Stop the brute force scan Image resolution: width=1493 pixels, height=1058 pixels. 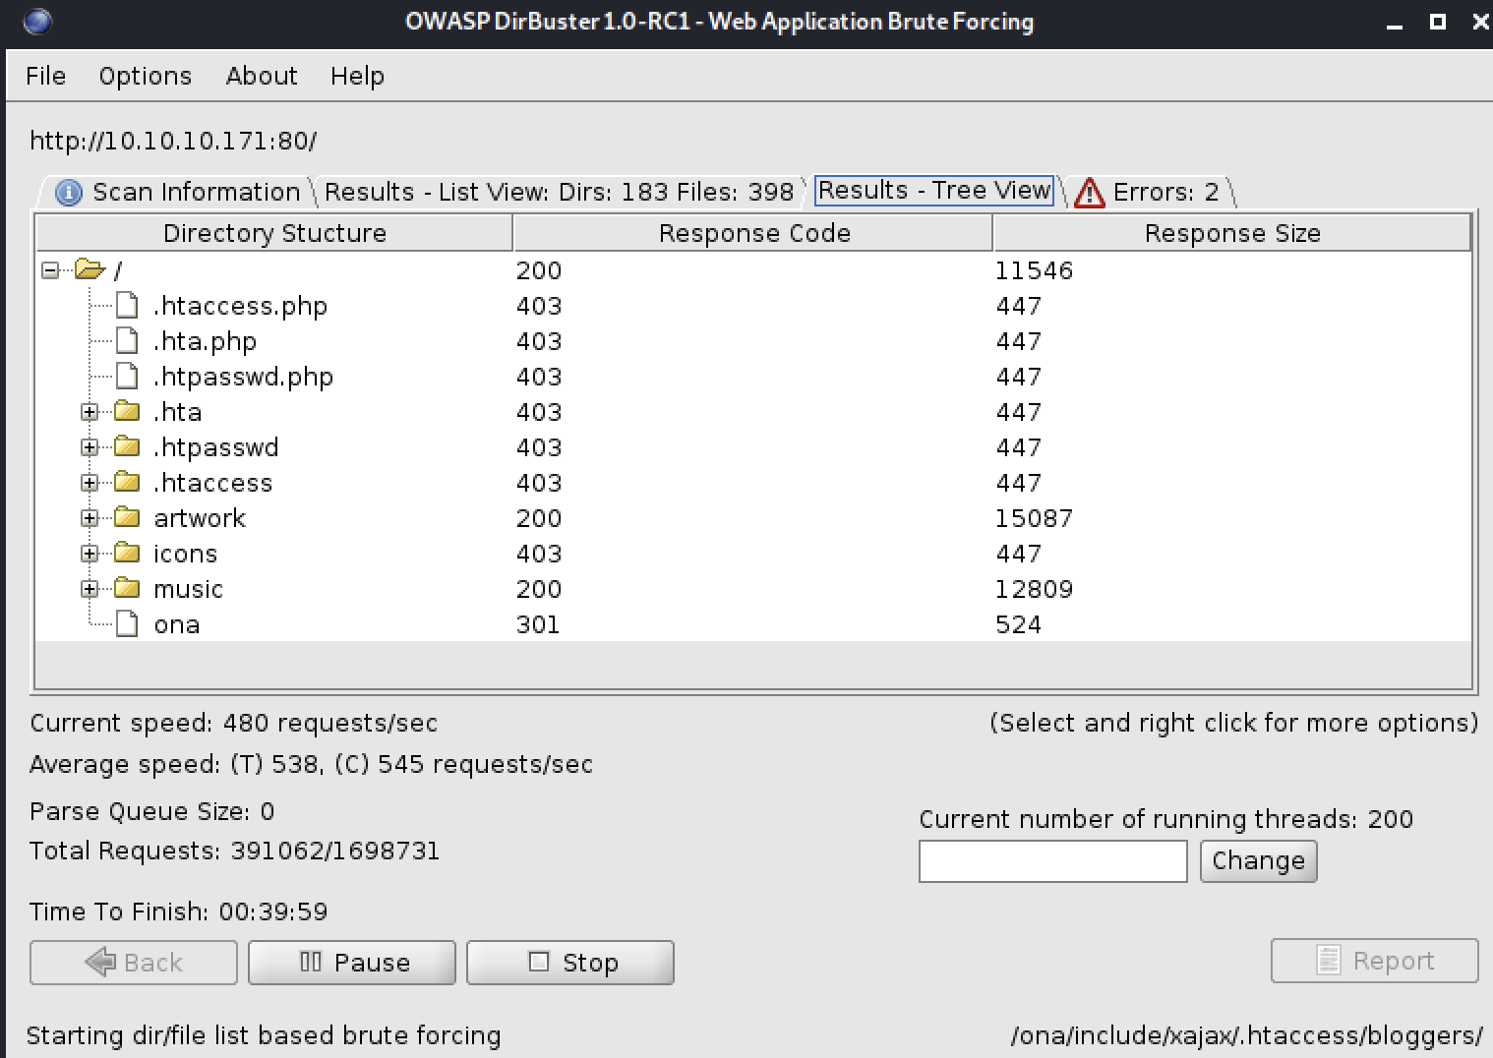click(x=570, y=962)
